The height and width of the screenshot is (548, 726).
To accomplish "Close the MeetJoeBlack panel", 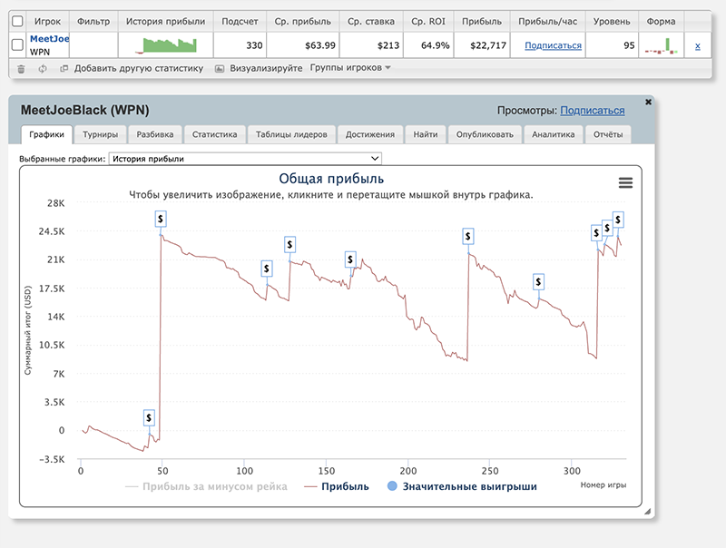I will pos(648,103).
